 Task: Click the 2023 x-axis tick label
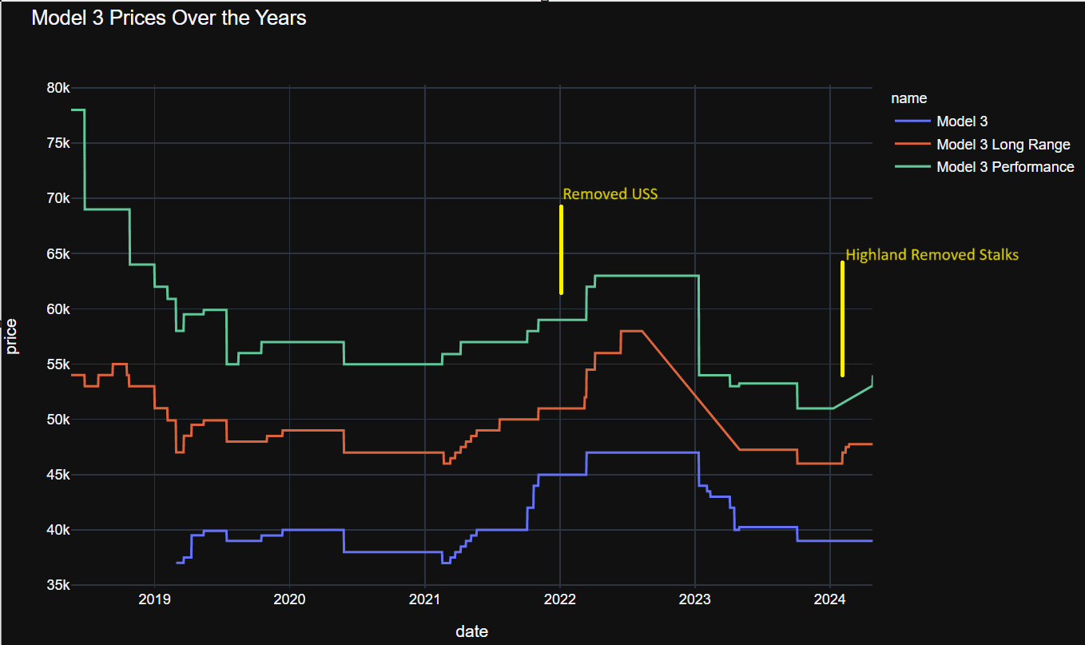[x=695, y=601]
